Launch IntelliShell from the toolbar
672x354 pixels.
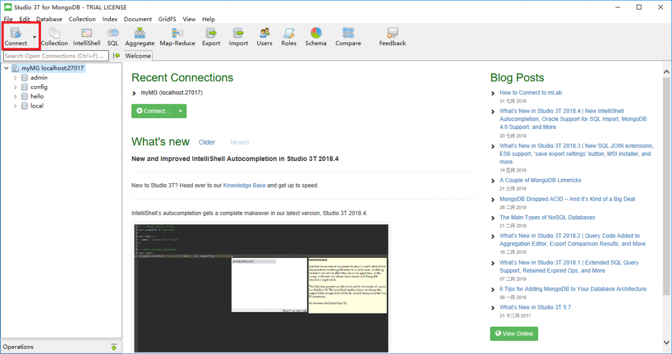click(x=86, y=36)
